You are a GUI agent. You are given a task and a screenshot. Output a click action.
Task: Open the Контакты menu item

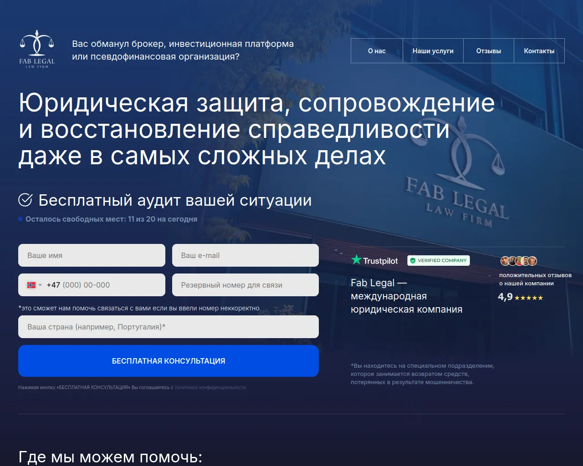(x=539, y=51)
